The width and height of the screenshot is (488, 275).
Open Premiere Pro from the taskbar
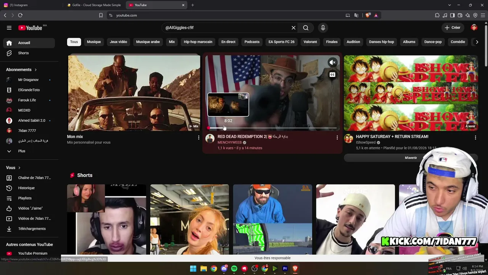pyautogui.click(x=285, y=269)
